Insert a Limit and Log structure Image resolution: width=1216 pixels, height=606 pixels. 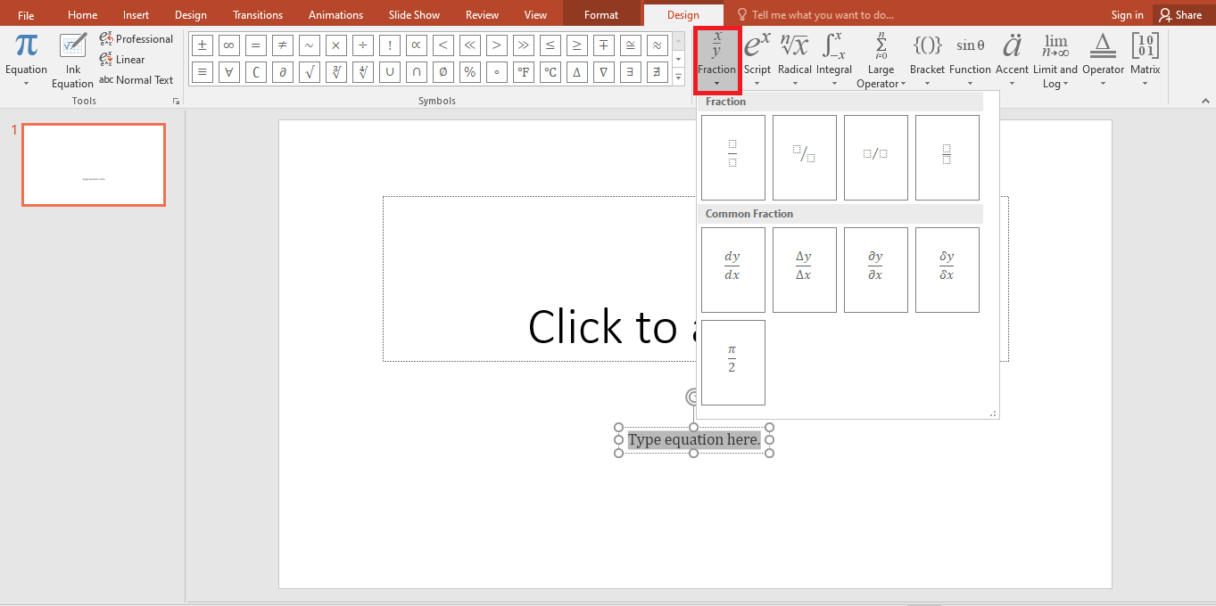tap(1055, 53)
